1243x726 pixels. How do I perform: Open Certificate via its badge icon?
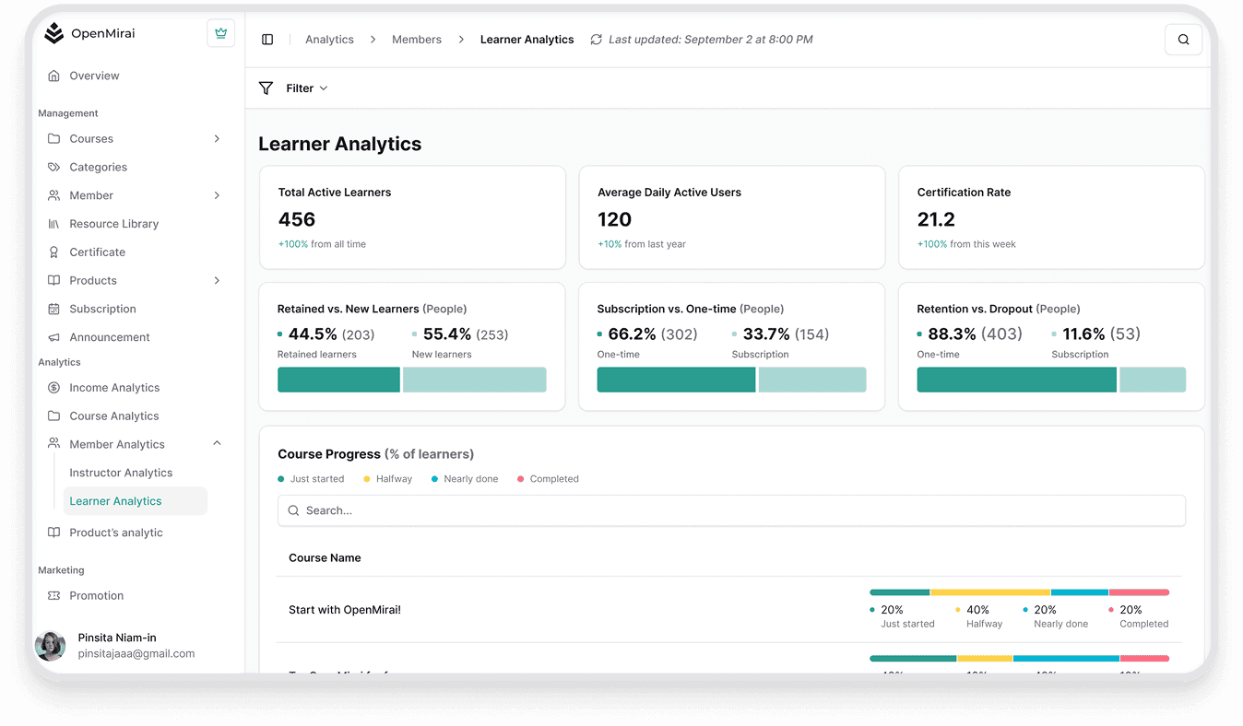53,252
